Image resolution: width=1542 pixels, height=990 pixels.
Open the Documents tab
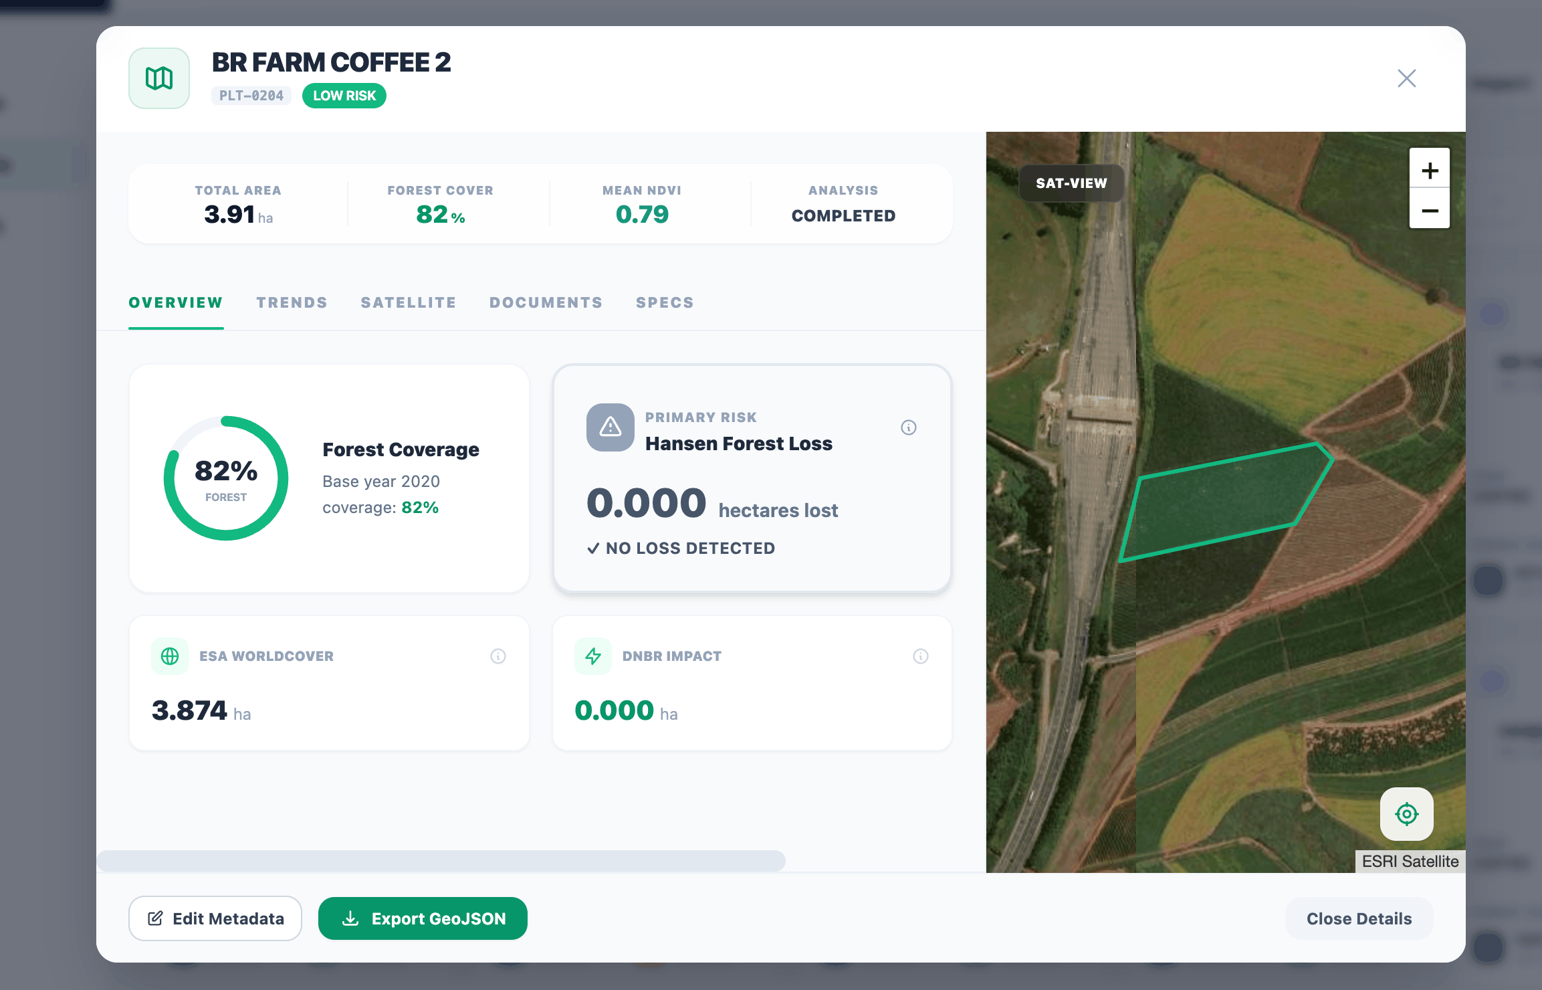546,302
